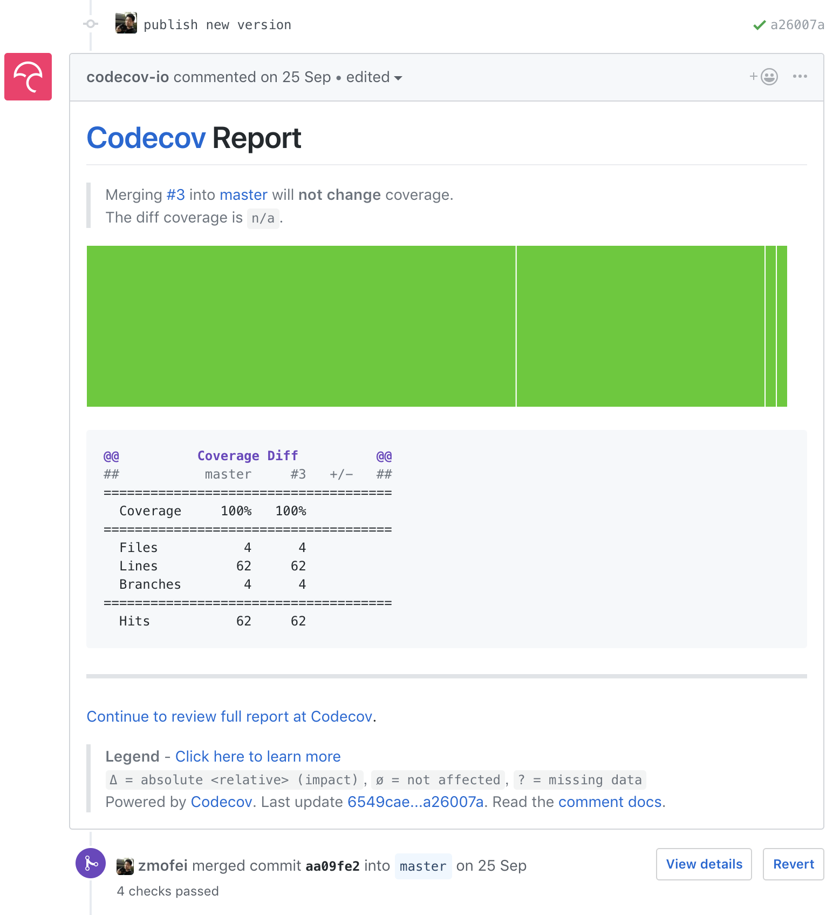This screenshot has height=915, width=833.
Task: Open the 6549cae...a26007a commit range link
Action: [x=415, y=802]
